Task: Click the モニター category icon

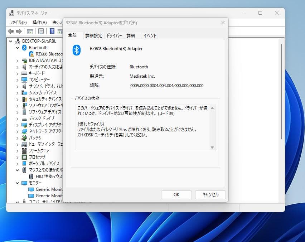Action: pos(24,183)
